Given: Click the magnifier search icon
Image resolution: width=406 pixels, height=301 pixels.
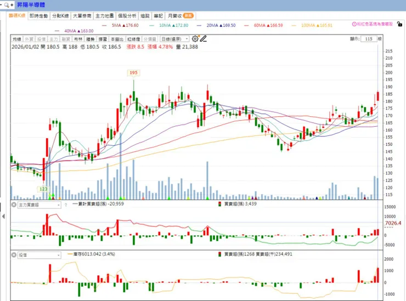Looking at the screenshot, I should click(7, 5).
